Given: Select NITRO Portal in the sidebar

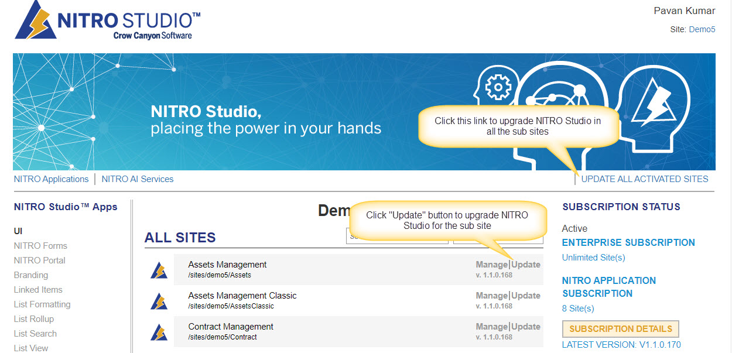Looking at the screenshot, I should click(x=40, y=261).
